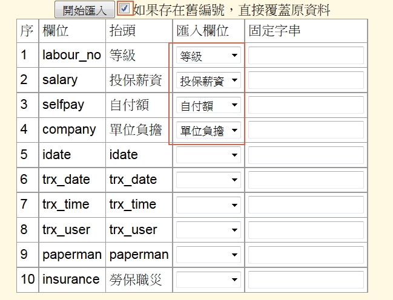The image size is (393, 300).
Task: Click the fixed string input for selfpay
Action: [306, 105]
